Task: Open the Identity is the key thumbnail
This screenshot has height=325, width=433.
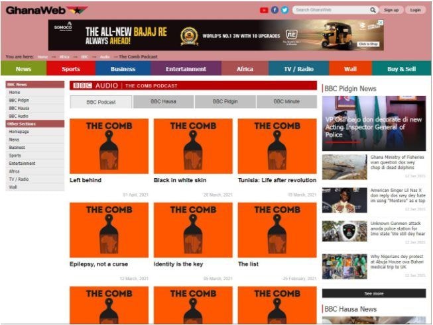Action: [x=193, y=230]
